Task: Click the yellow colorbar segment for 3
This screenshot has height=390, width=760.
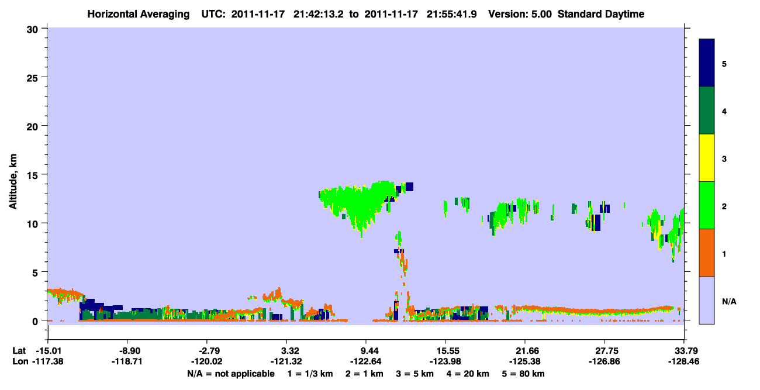Action: (x=707, y=158)
